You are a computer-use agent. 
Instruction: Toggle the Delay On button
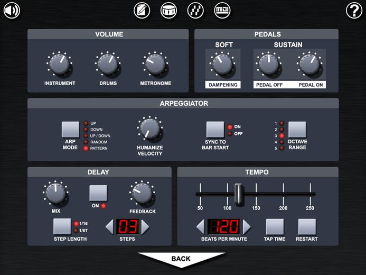tap(98, 193)
